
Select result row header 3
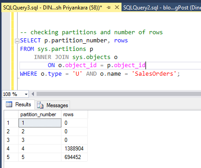pos(11,140)
